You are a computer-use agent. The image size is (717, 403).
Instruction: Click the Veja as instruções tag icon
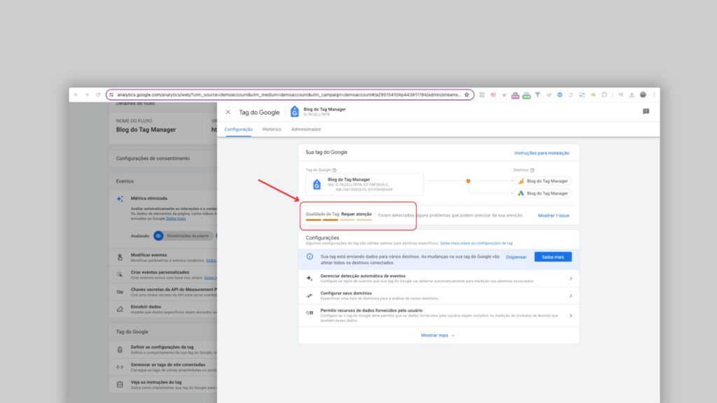click(x=120, y=385)
